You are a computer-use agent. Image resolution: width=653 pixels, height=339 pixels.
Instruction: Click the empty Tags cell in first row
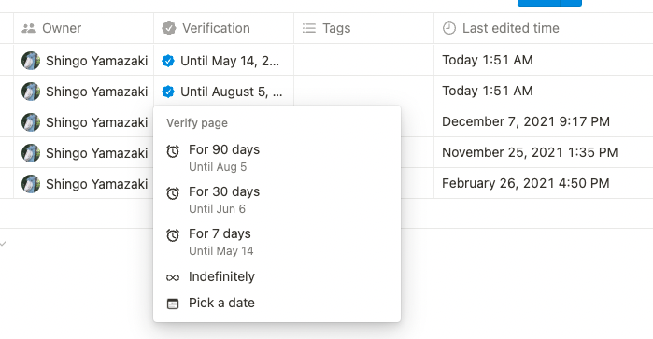coord(364,60)
